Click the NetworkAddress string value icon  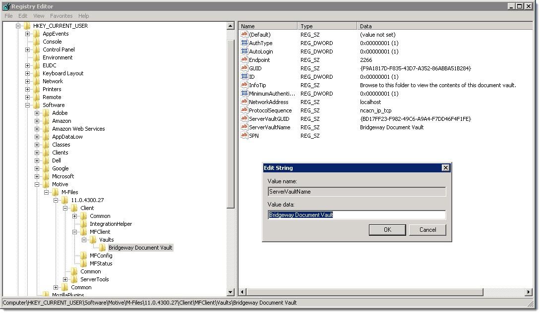pyautogui.click(x=244, y=102)
